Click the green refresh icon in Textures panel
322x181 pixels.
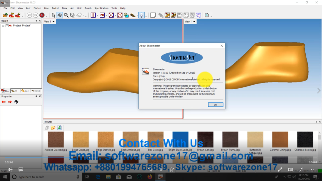pyautogui.click(x=59, y=128)
